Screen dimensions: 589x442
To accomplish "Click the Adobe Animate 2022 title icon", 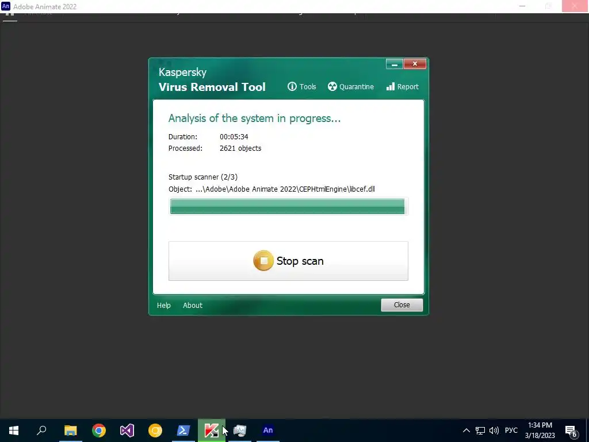I will coord(6,6).
